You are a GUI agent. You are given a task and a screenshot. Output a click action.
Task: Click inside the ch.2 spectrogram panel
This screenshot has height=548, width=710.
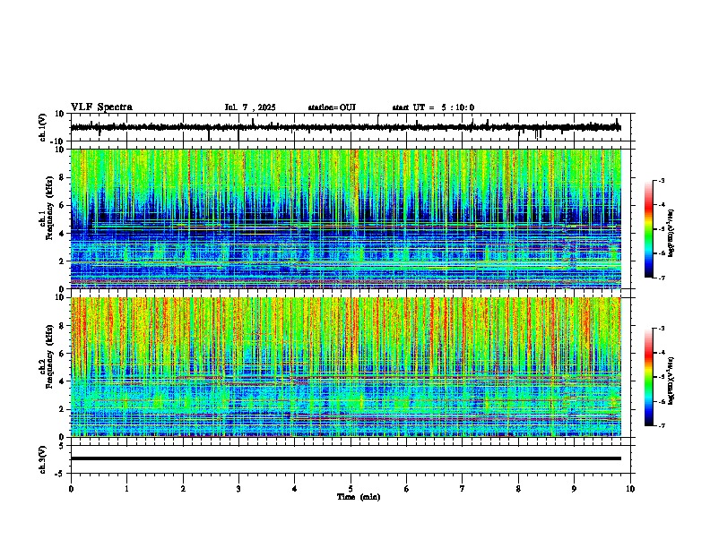[346, 367]
